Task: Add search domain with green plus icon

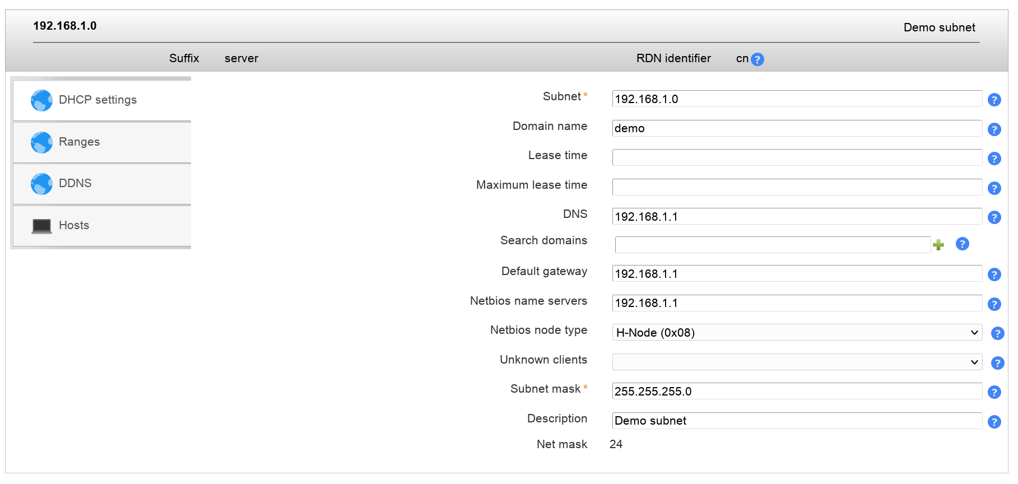Action: [938, 245]
